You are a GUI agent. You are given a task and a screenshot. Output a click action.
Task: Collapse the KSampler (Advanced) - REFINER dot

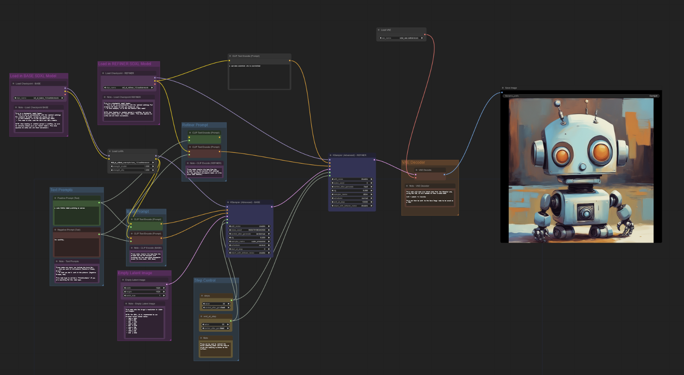(x=331, y=155)
